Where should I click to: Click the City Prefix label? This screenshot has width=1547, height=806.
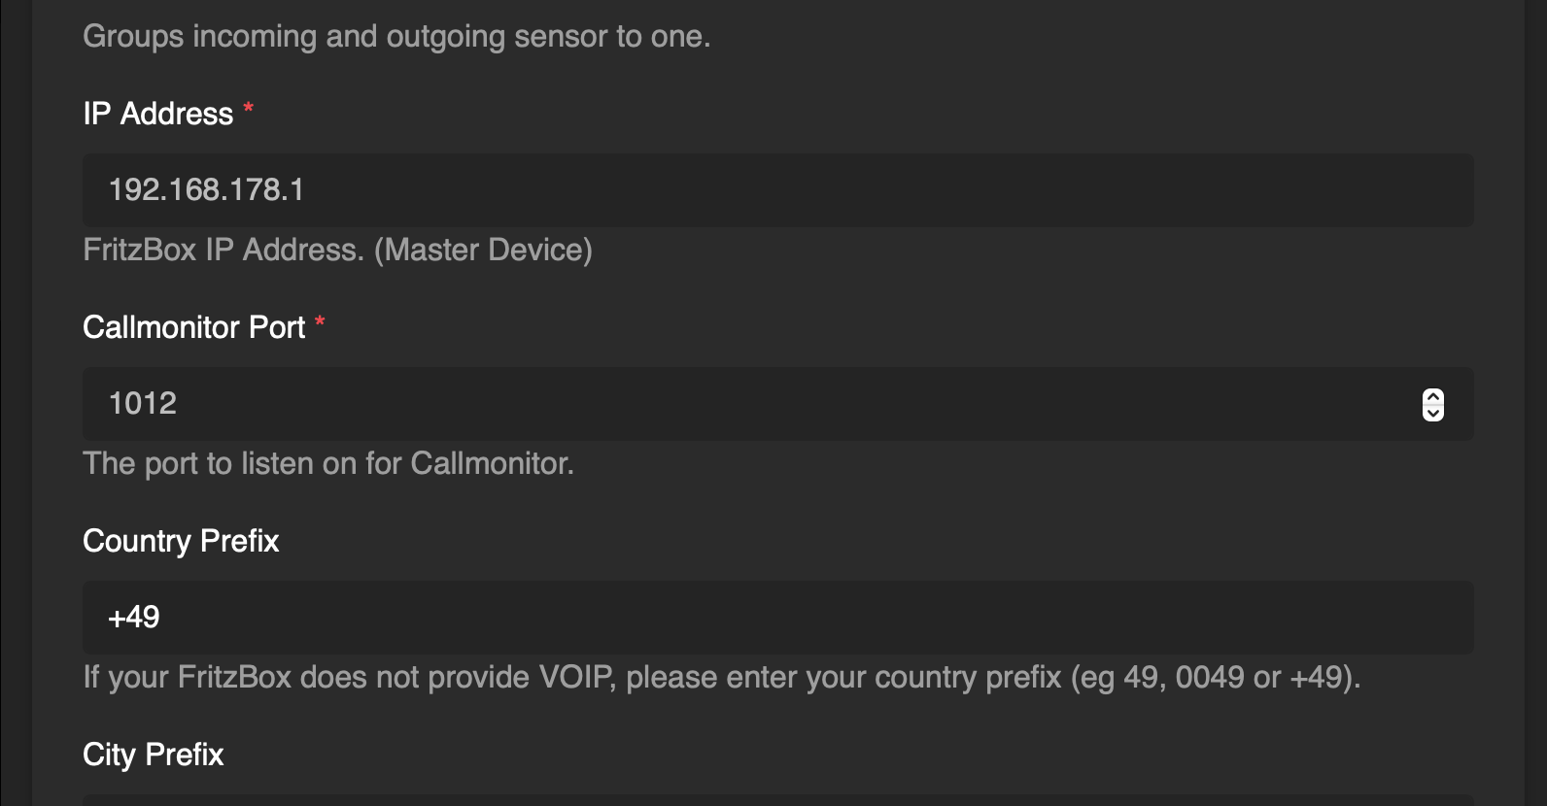click(x=154, y=755)
